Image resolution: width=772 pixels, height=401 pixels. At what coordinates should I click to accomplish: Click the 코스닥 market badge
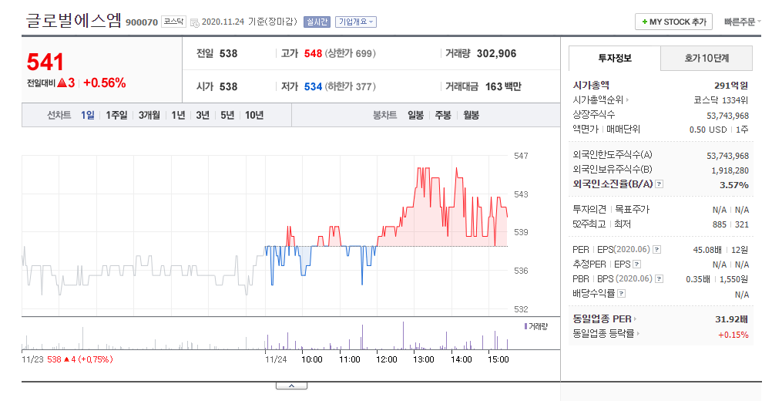[x=174, y=22]
